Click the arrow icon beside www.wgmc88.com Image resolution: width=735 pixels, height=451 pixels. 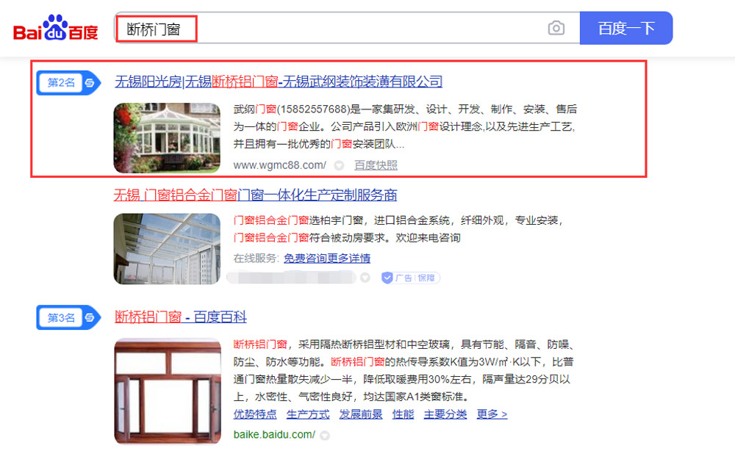click(x=339, y=165)
